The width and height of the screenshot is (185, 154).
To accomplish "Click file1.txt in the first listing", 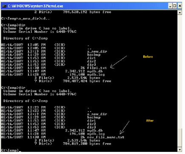I will tap(97, 68).
